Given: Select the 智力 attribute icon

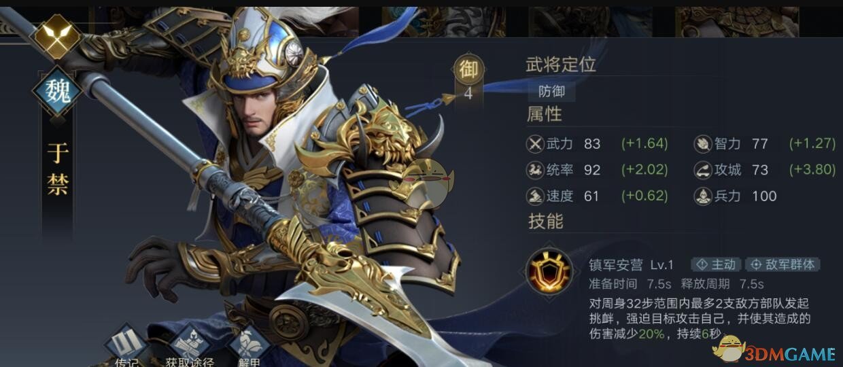Looking at the screenshot, I should point(702,144).
